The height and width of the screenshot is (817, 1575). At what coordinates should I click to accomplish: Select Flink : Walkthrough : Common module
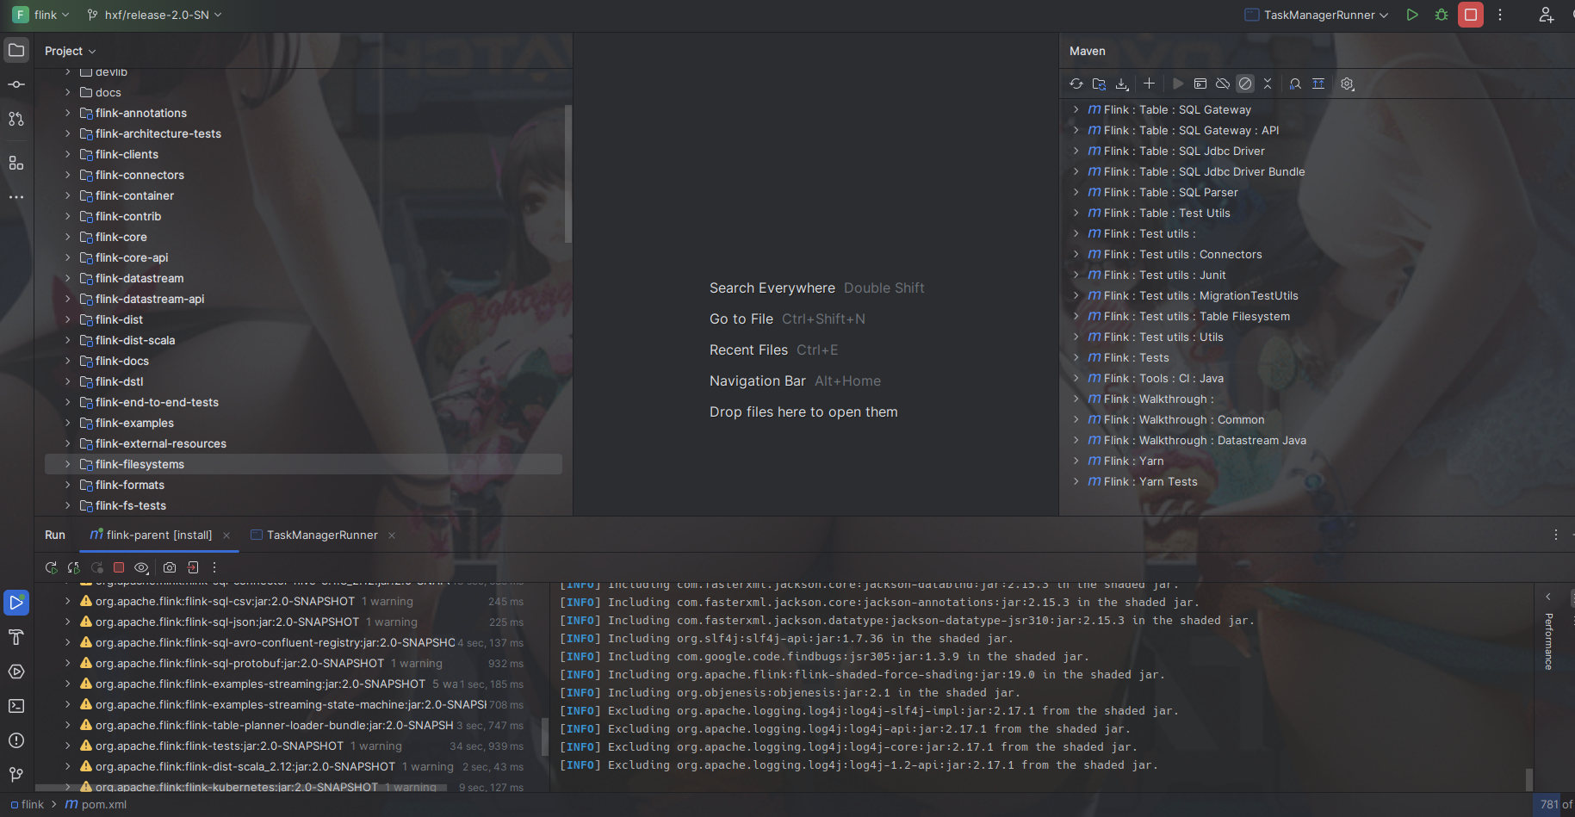(x=1184, y=419)
